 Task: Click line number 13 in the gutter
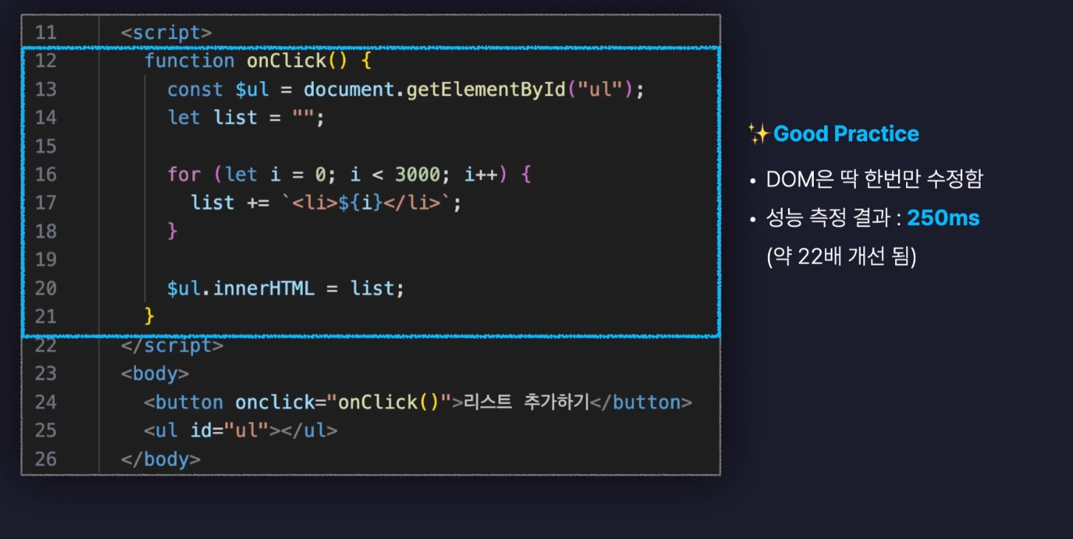tap(45, 89)
